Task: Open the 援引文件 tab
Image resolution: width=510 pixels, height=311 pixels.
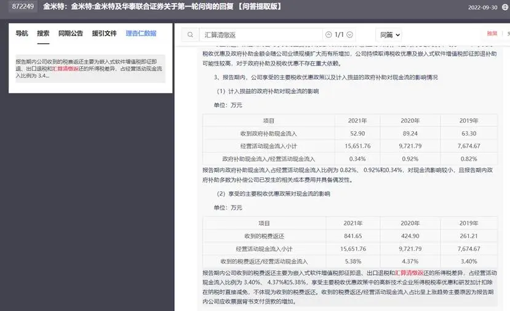Action: 104,33
